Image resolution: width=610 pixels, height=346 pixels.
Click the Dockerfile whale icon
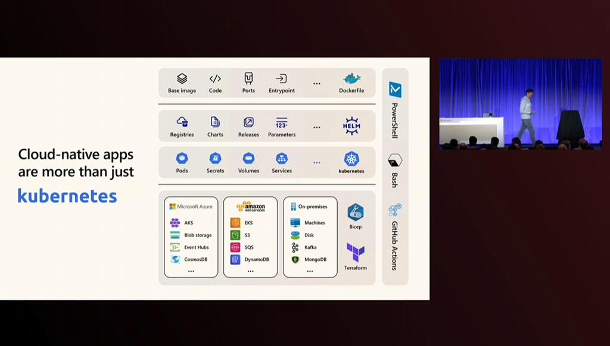click(x=351, y=78)
